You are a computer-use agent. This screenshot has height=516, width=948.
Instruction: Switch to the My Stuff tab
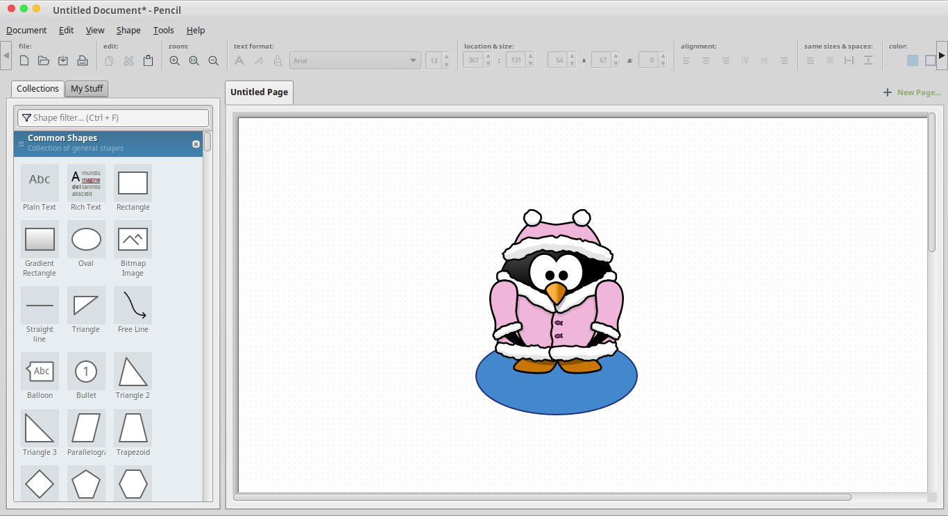[87, 89]
